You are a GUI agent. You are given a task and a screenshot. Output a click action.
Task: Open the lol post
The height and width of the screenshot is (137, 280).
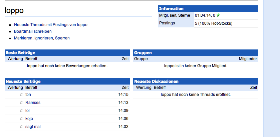tap(28, 111)
